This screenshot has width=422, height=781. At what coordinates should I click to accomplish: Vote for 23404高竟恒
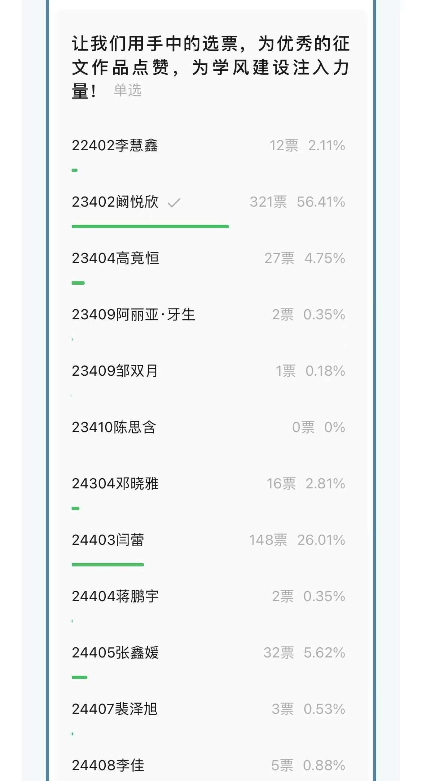(115, 258)
